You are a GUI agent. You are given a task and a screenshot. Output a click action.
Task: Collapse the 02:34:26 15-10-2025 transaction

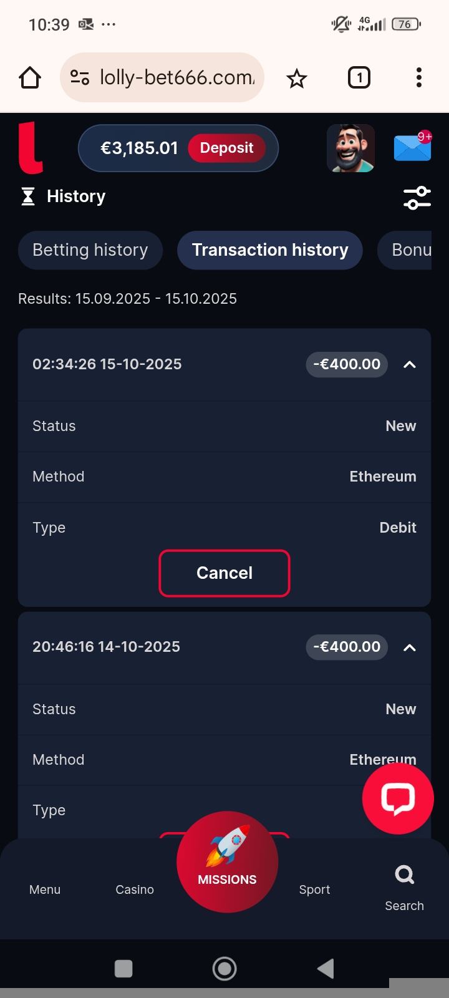pyautogui.click(x=410, y=365)
